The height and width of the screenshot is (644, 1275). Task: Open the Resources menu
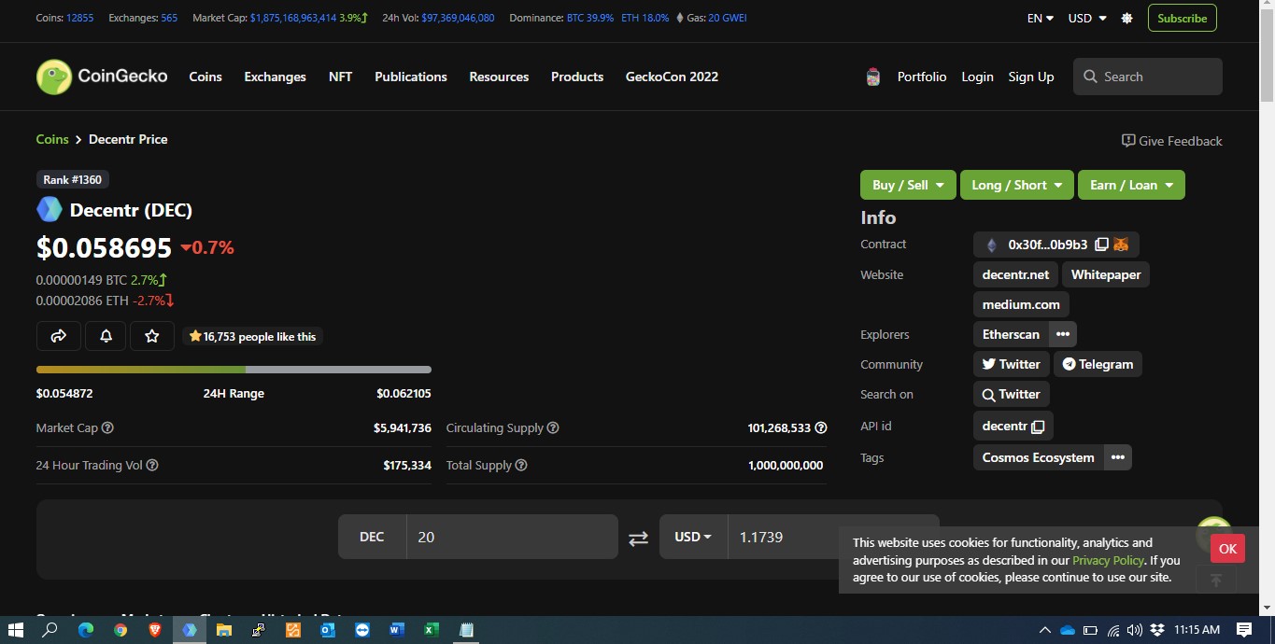pos(499,77)
